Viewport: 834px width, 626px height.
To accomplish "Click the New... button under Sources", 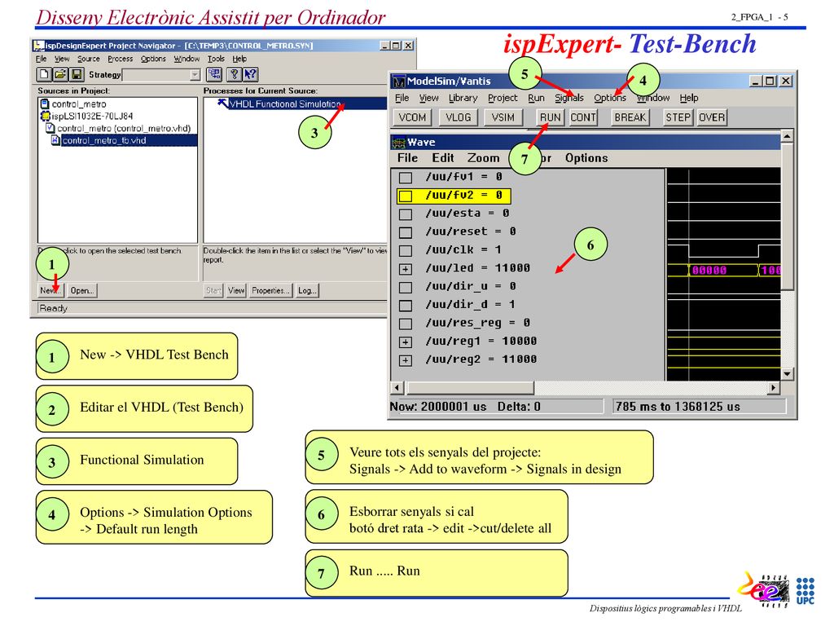I will tap(50, 291).
